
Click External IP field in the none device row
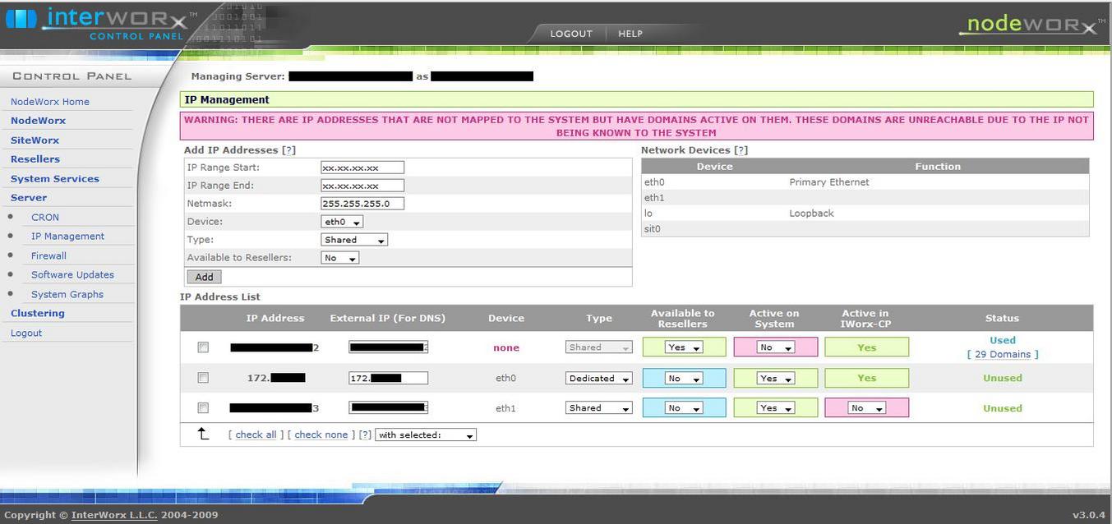(x=388, y=347)
